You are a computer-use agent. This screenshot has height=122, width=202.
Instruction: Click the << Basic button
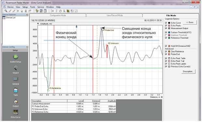click(x=190, y=22)
